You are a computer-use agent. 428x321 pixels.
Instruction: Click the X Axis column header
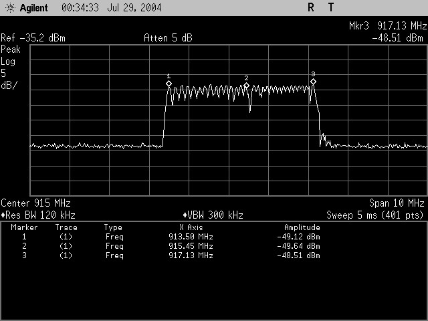tap(190, 227)
